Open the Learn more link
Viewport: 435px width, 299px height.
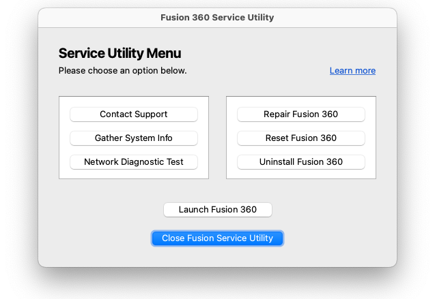(352, 71)
